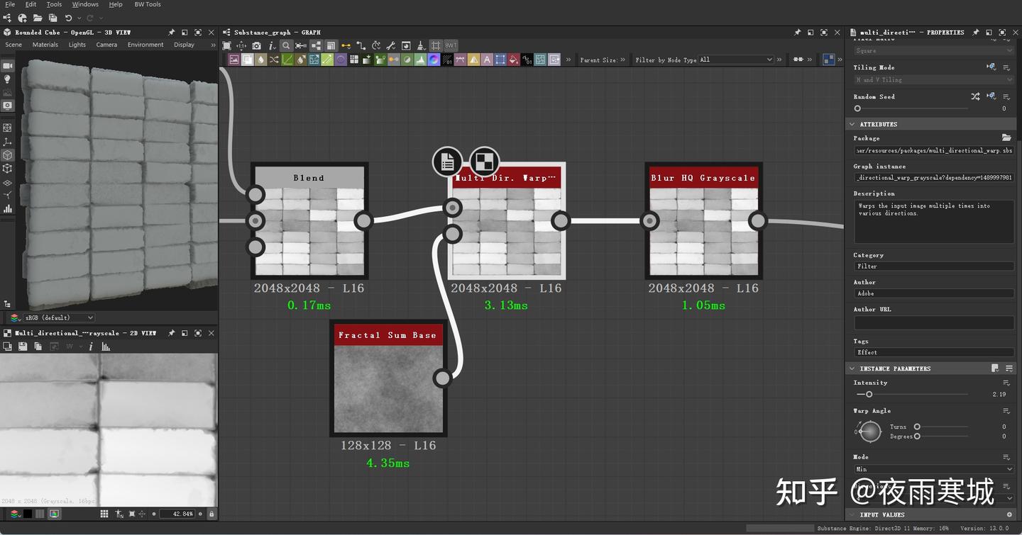
Task: Open the BWT tools button in graph toolbar
Action: point(451,45)
